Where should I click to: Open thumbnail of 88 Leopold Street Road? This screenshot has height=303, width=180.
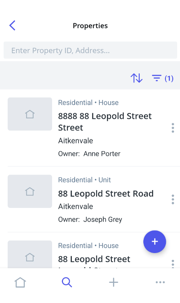30,191
